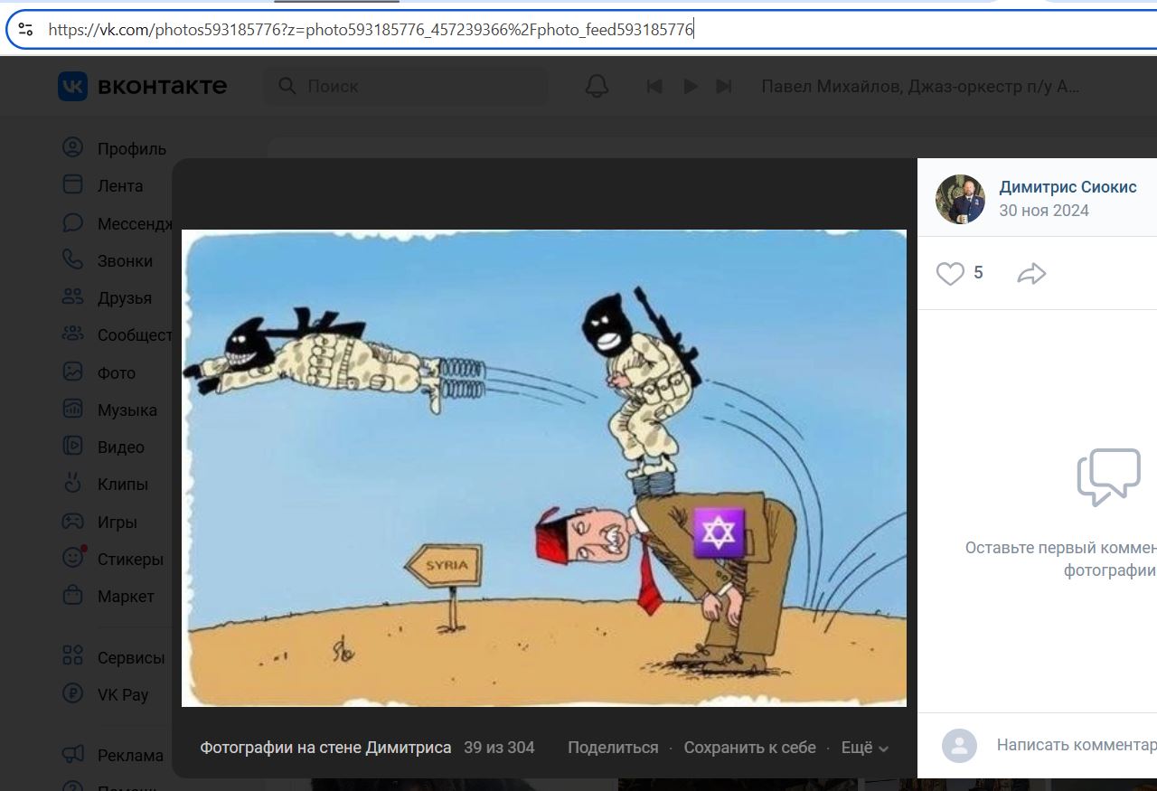Play the current music track

(x=691, y=86)
